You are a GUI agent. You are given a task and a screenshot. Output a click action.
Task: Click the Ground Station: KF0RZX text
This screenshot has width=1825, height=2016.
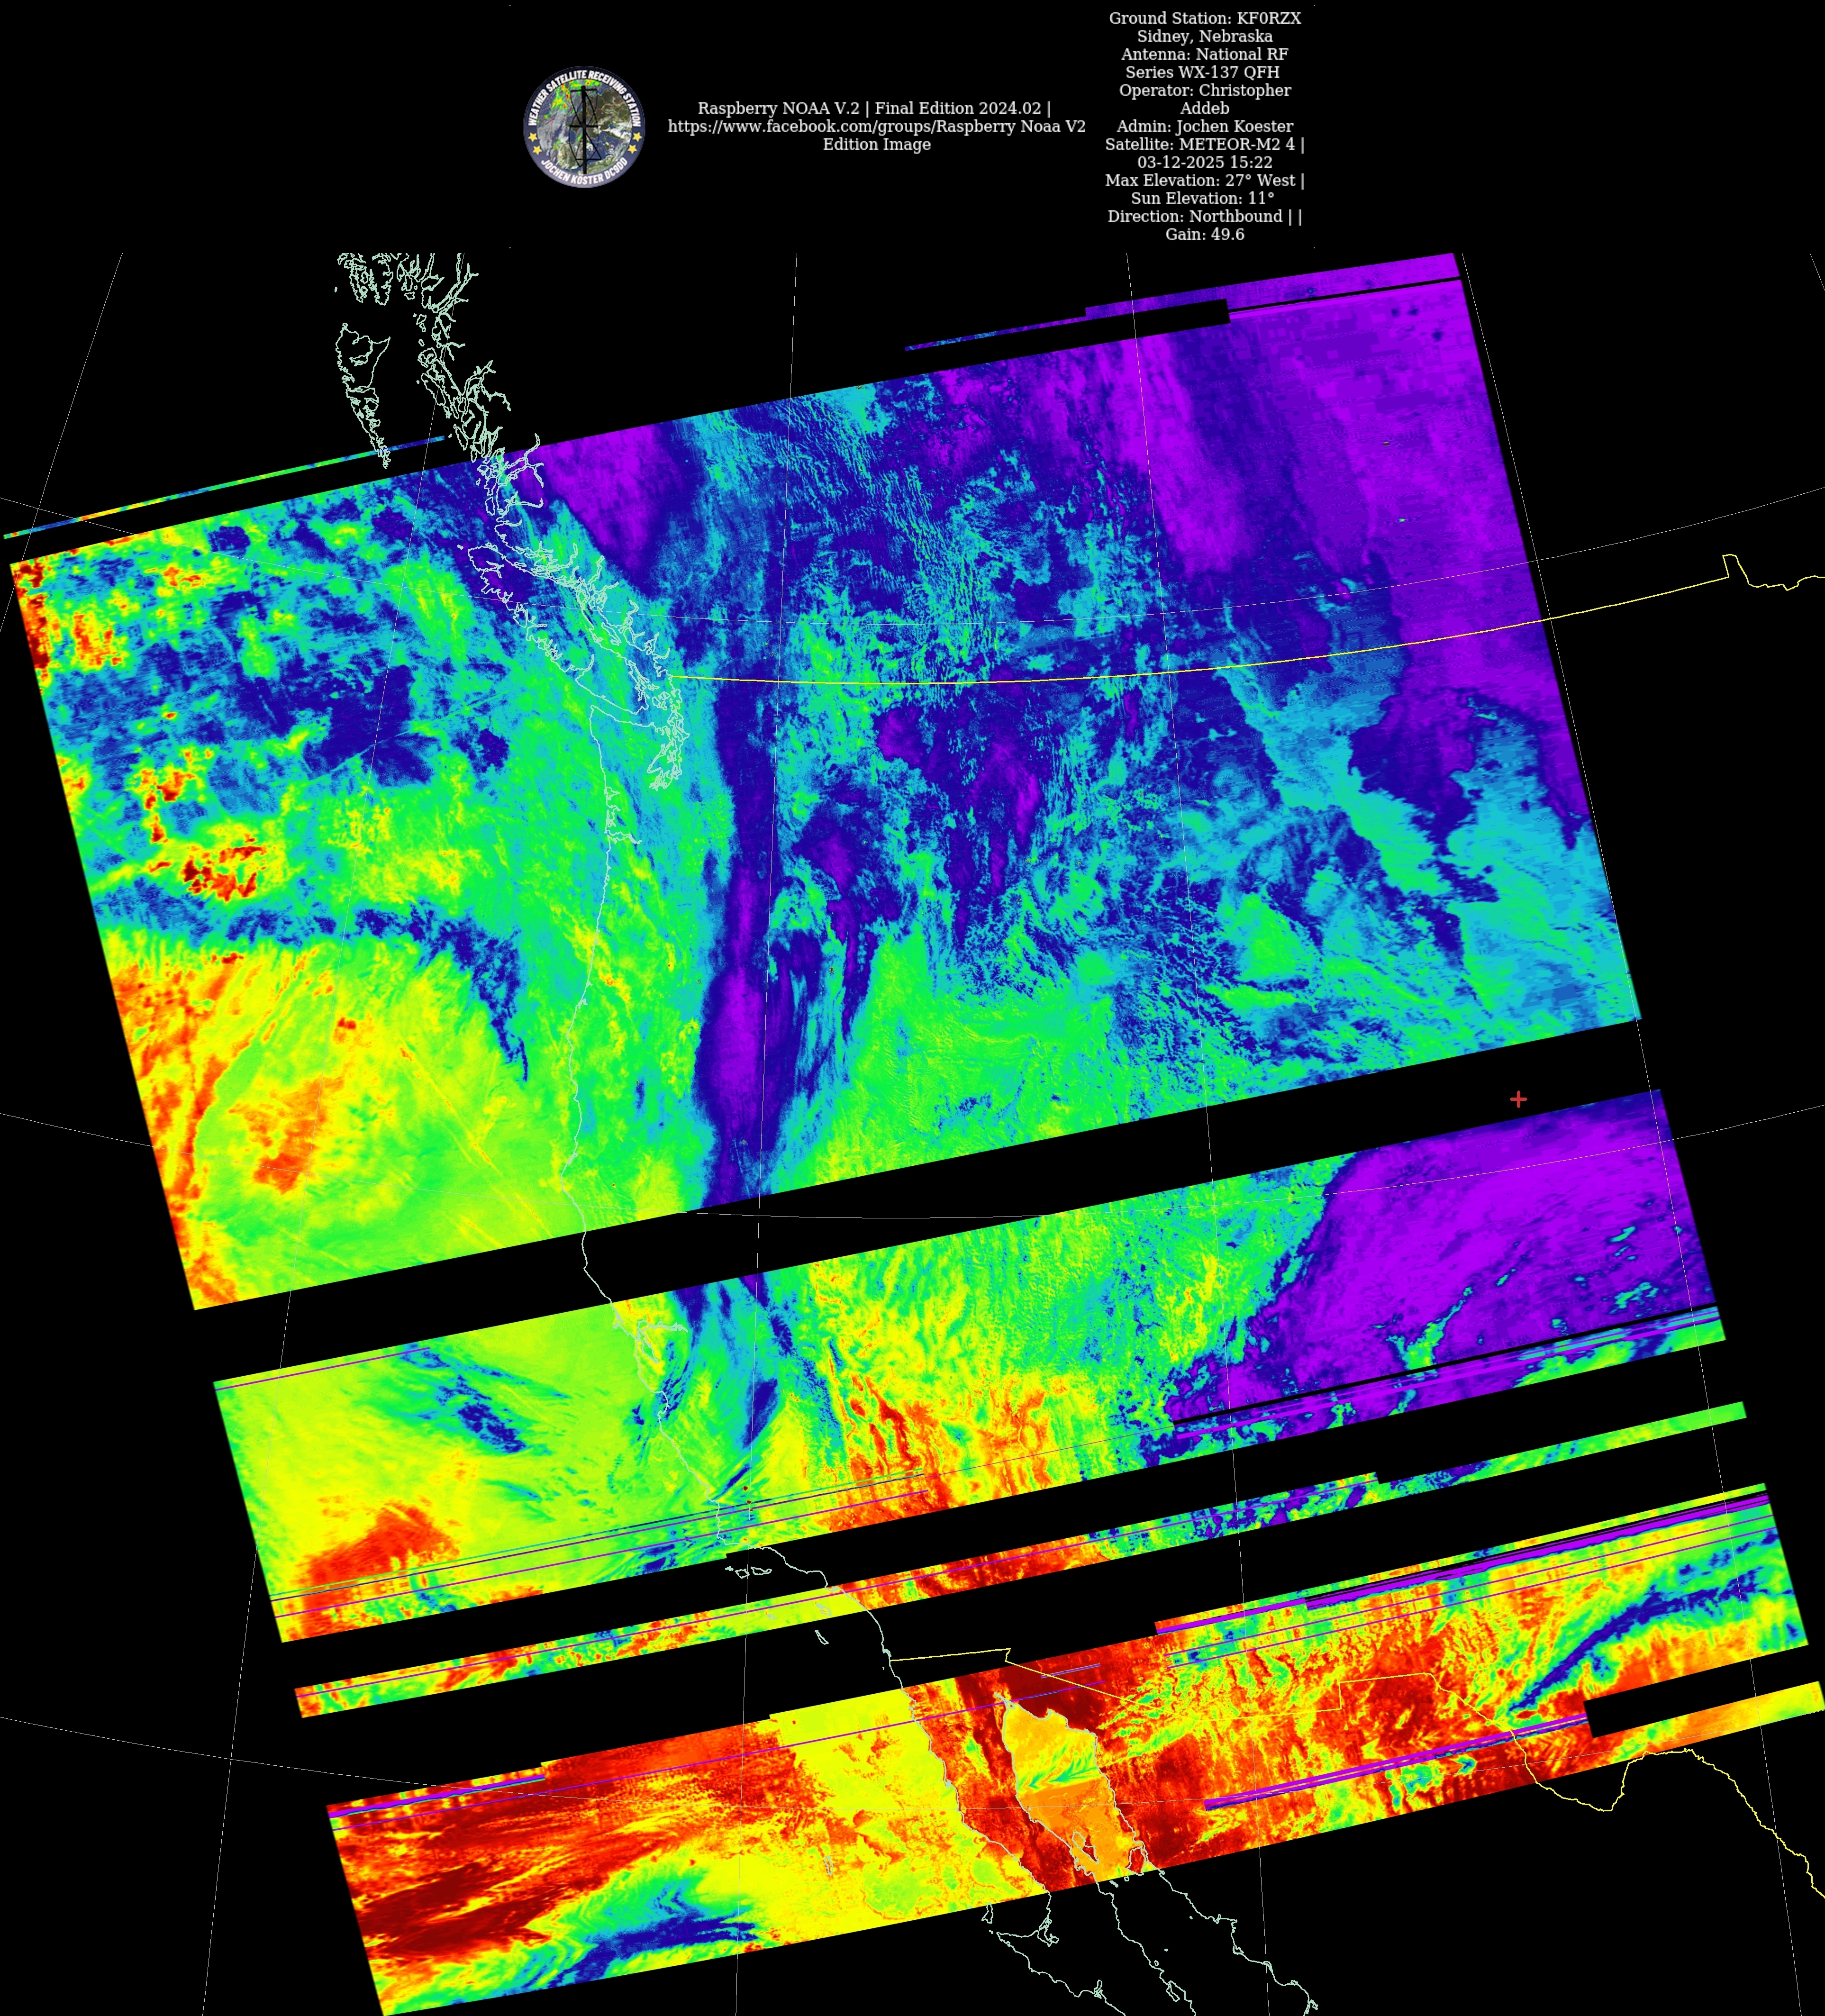click(x=1204, y=18)
